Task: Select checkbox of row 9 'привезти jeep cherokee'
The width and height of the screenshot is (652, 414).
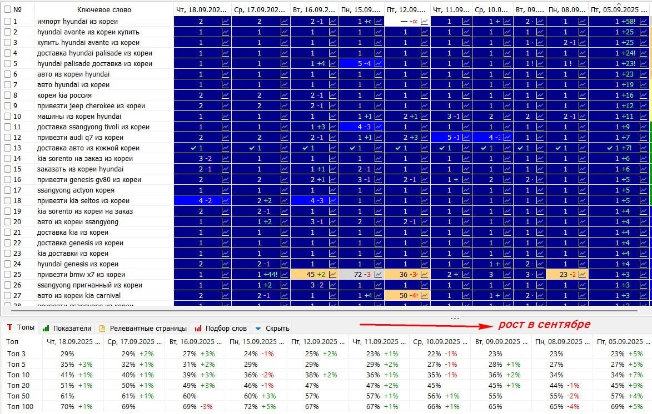Action: coord(7,106)
